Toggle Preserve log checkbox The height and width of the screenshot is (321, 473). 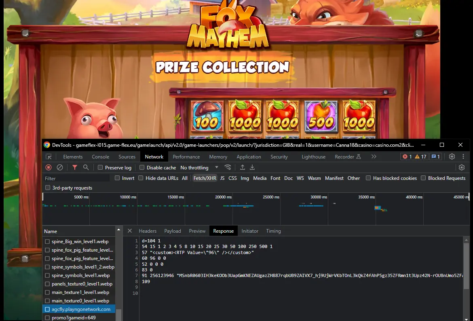100,168
